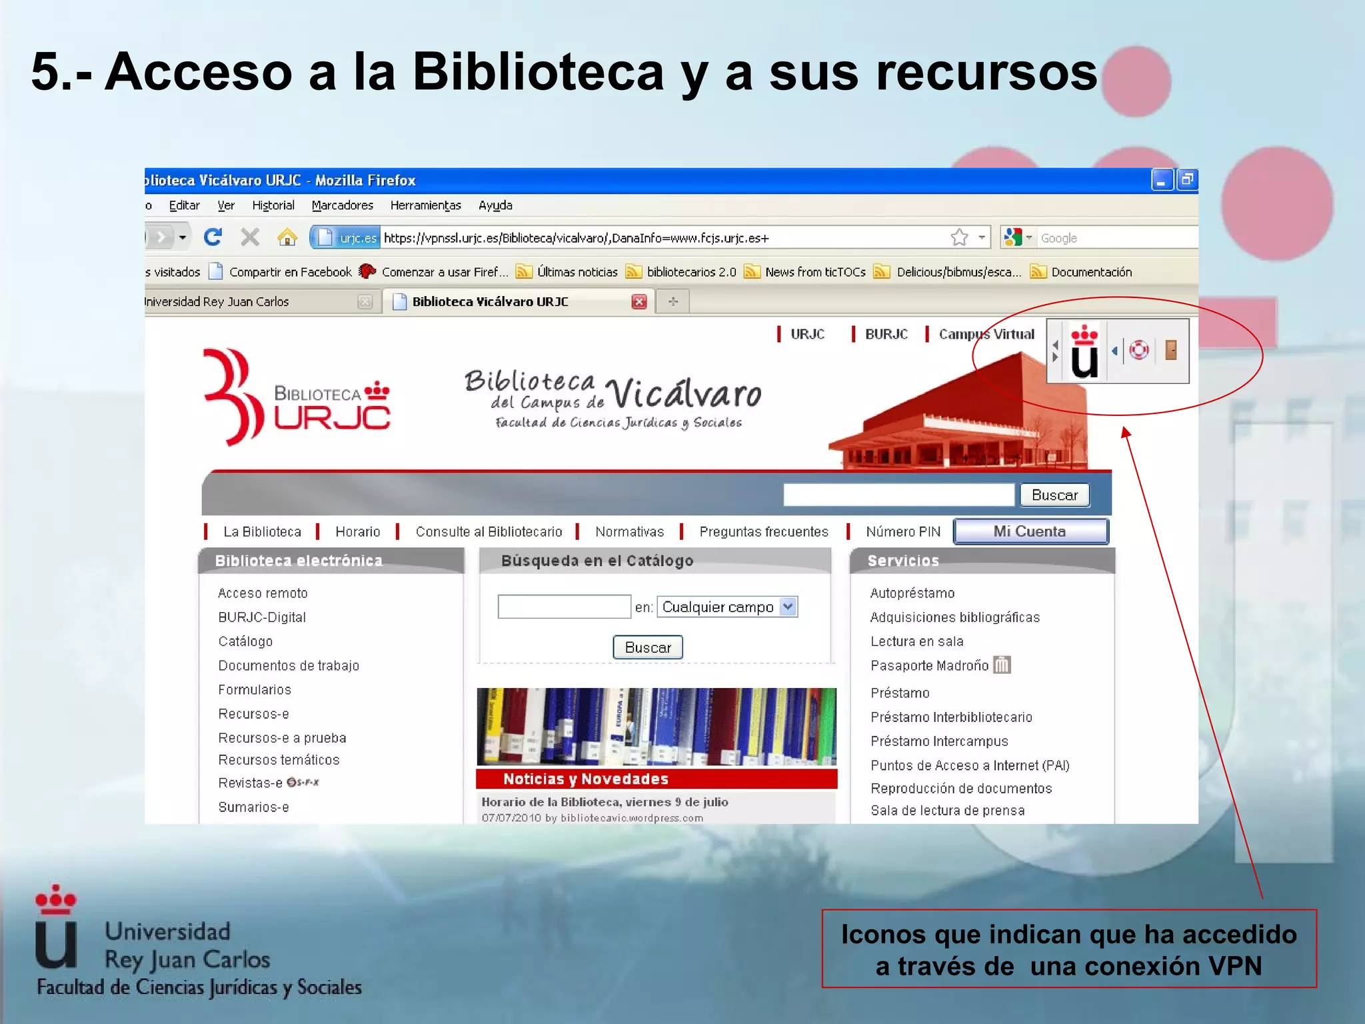
Task: Click the catalog search text field
Action: coord(564,607)
